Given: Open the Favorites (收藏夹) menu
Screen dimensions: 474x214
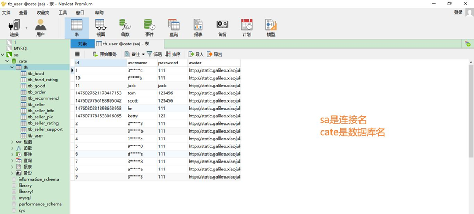Looking at the screenshot, I should pos(43,13).
